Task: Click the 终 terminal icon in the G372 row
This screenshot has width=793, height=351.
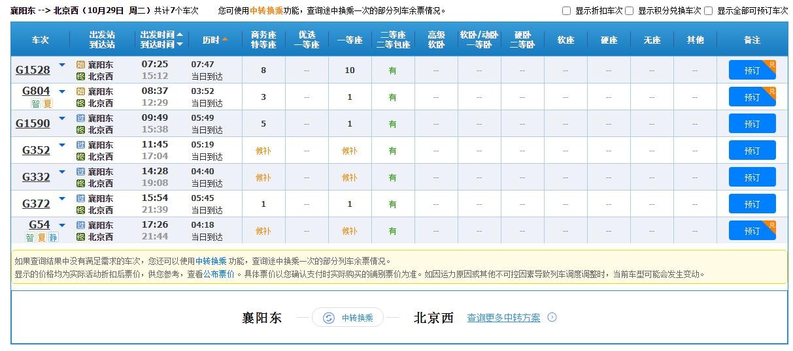Action: (x=80, y=210)
